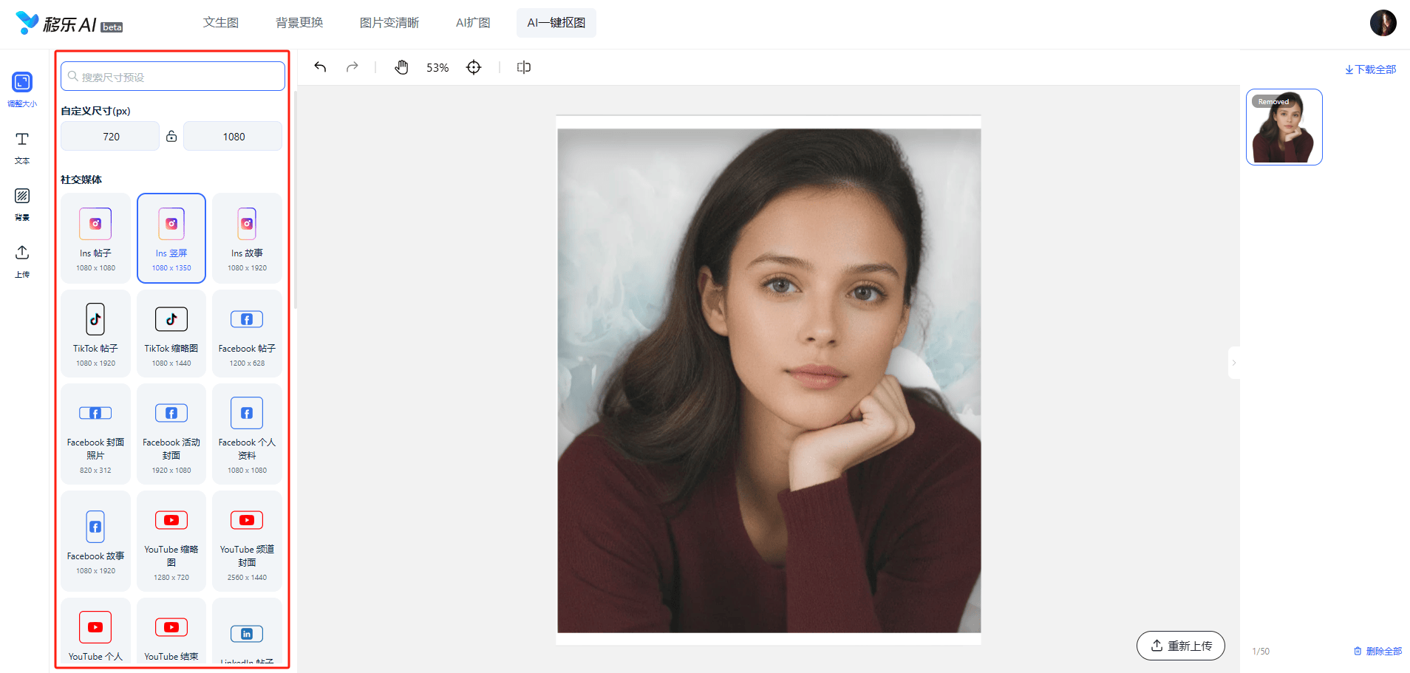Click the undo arrow
Viewport: 1410px width, 673px height.
coord(320,67)
